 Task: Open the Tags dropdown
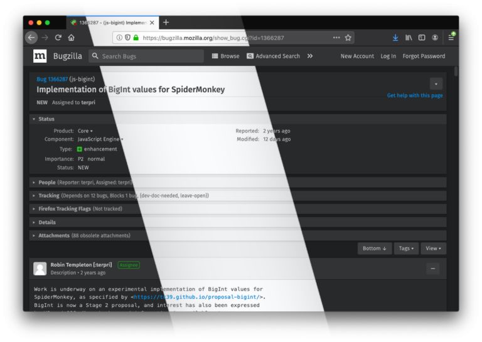(406, 248)
